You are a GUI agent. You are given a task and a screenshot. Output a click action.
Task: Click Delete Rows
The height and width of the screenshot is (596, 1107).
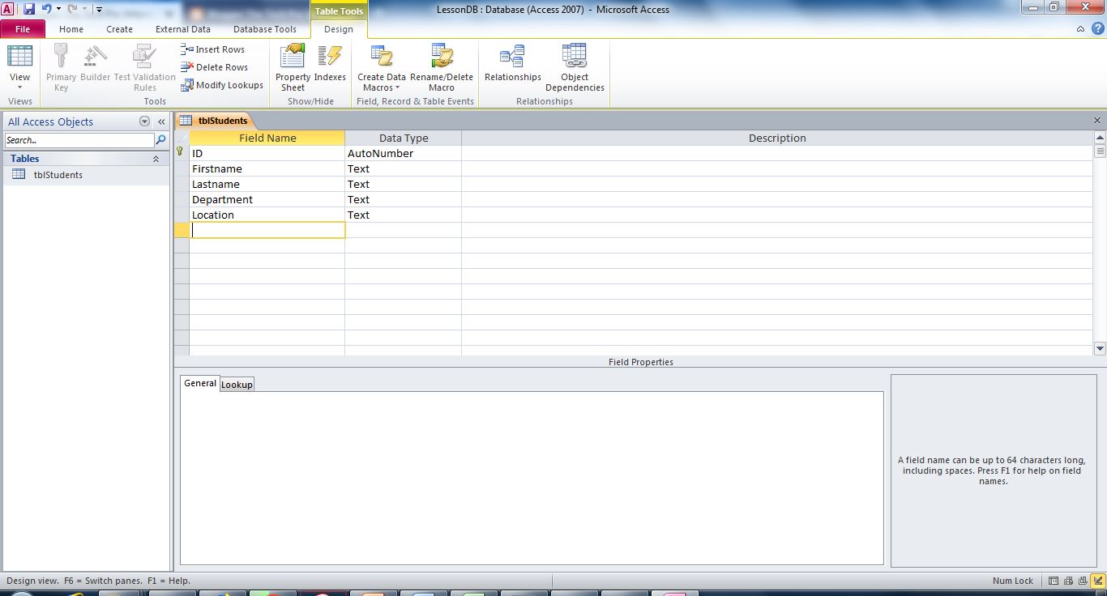[x=214, y=67]
